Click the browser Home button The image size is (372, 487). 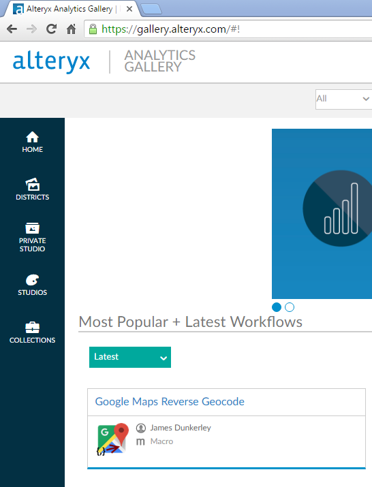tap(71, 29)
